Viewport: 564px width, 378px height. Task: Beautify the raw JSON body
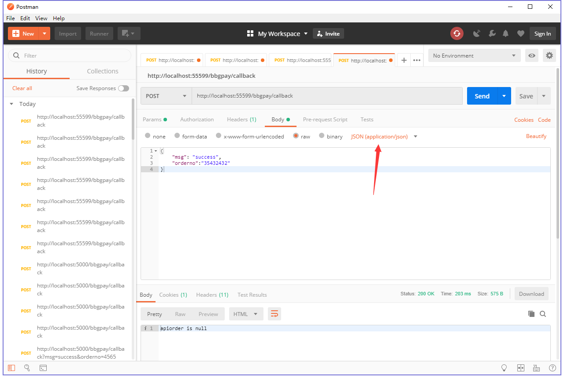(x=536, y=136)
